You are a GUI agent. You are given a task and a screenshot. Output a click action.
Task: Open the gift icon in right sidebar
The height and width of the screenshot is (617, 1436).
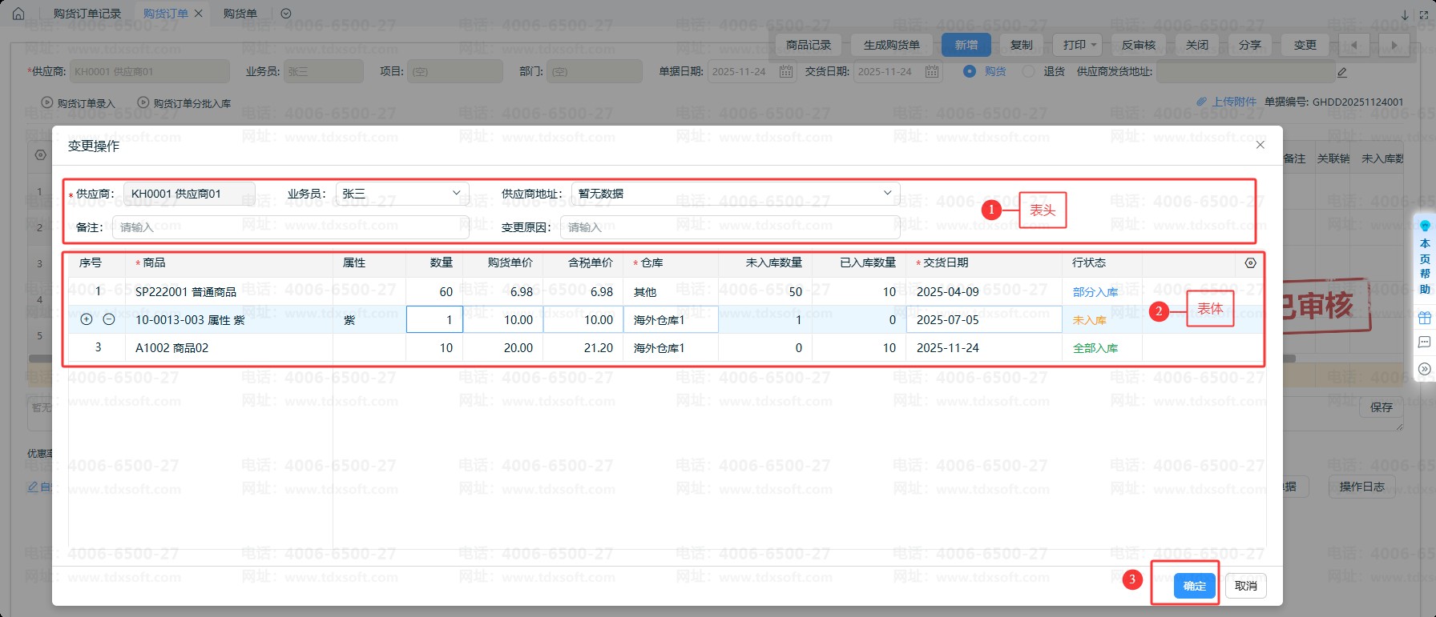pos(1424,318)
